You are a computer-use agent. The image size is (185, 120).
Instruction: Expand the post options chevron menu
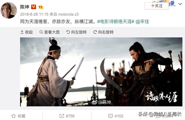pos(180,4)
